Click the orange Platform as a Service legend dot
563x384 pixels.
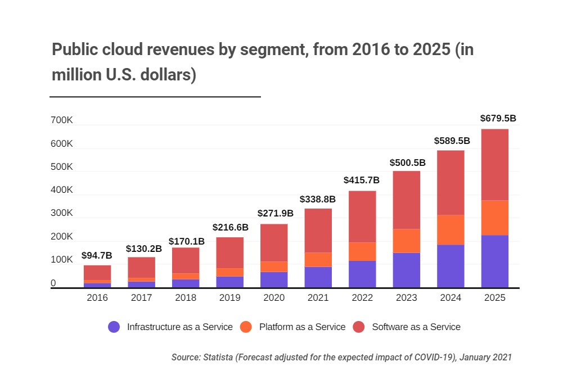(246, 327)
